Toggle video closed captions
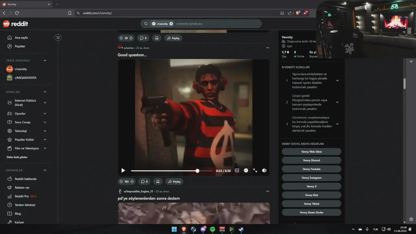This screenshot has height=234, width=416. (x=237, y=171)
